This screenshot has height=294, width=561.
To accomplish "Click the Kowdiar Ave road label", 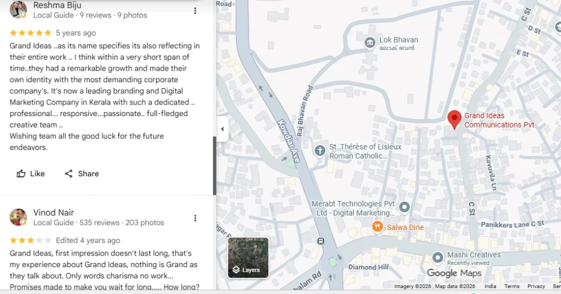I will click(x=289, y=141).
